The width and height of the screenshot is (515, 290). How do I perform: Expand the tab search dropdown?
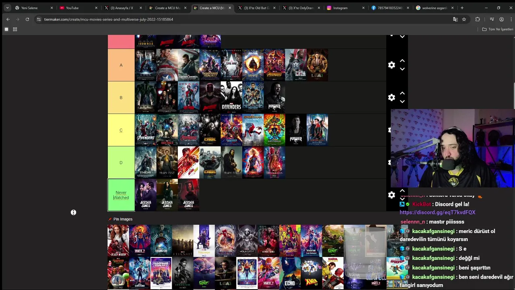click(x=7, y=8)
